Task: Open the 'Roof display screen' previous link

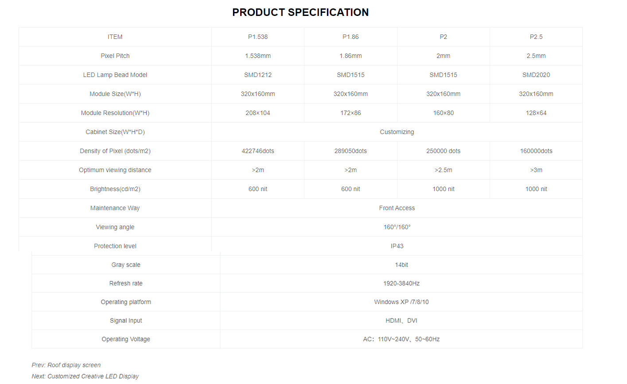Action: (74, 365)
